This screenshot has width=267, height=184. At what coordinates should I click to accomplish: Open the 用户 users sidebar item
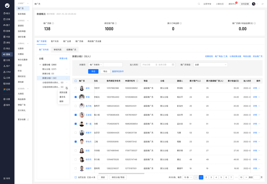tap(7, 66)
